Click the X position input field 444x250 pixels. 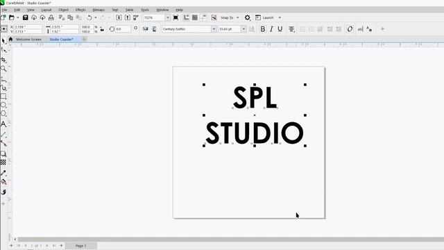click(x=28, y=26)
